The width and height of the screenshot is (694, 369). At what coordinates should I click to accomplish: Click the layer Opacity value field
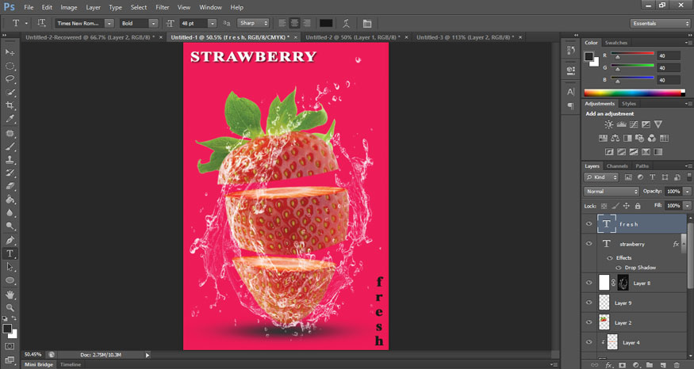(673, 192)
